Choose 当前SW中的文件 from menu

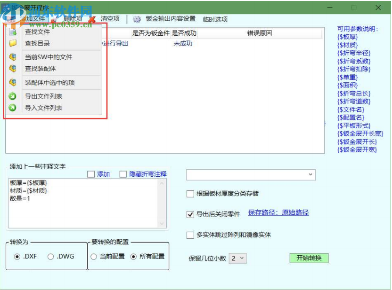49,57
